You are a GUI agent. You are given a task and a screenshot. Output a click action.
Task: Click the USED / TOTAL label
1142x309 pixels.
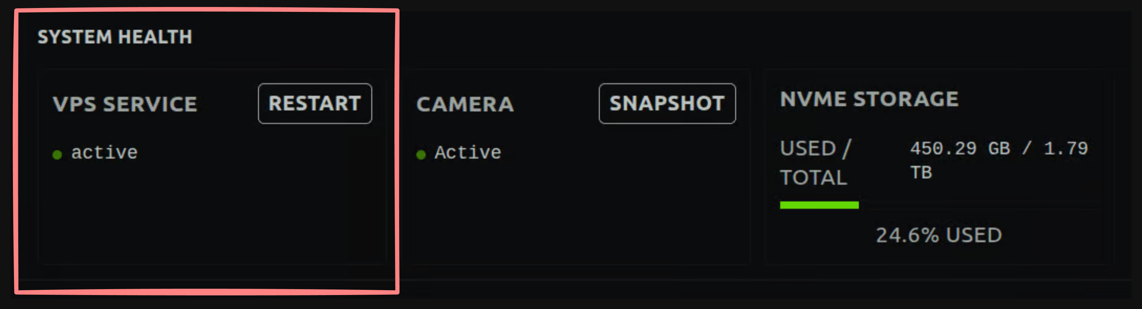click(x=815, y=163)
